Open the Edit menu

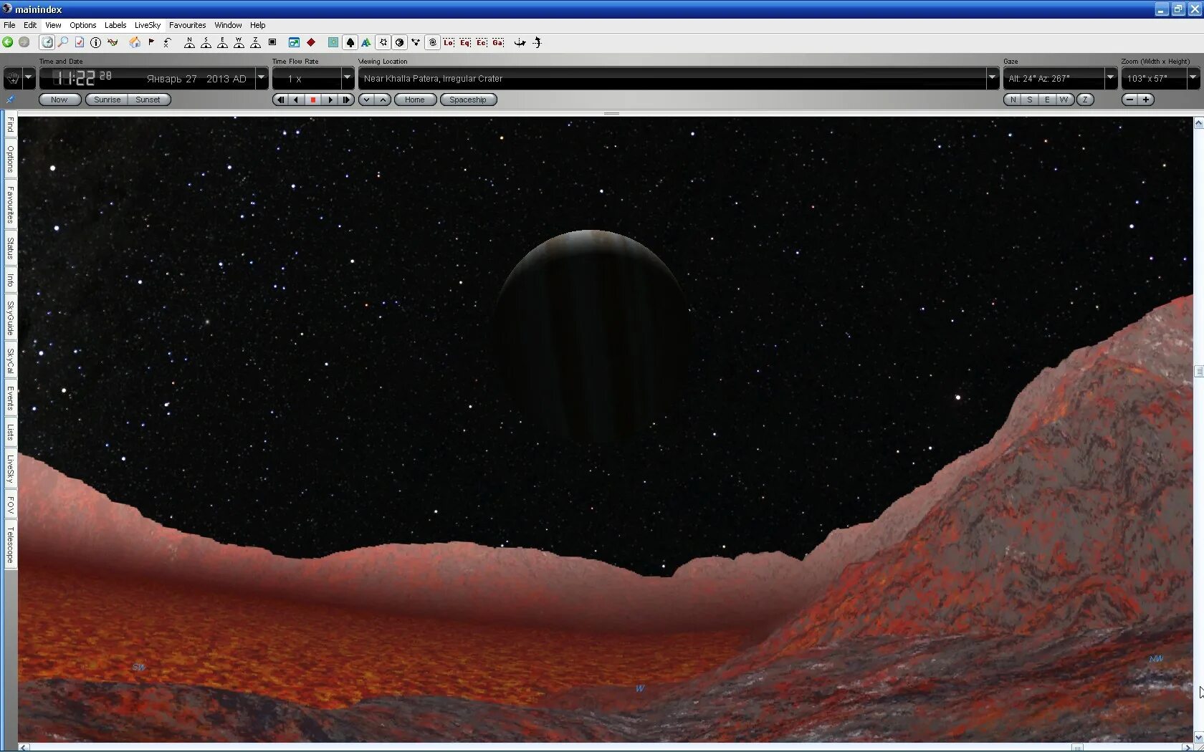pos(30,25)
